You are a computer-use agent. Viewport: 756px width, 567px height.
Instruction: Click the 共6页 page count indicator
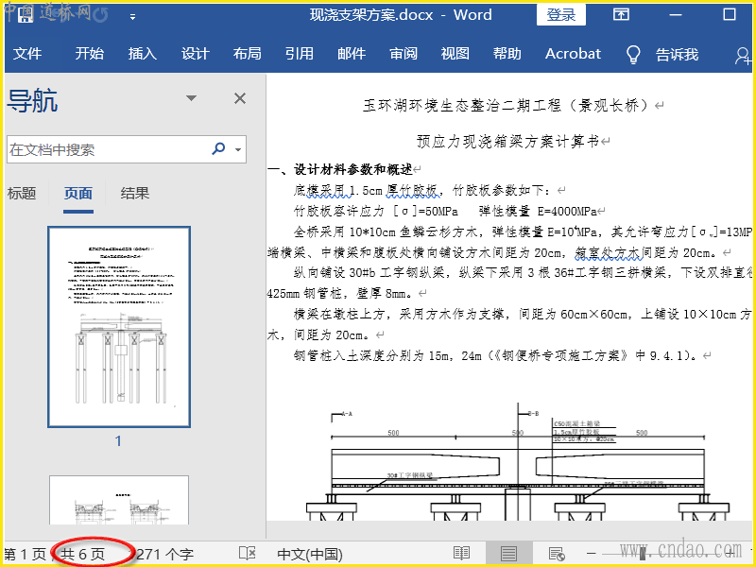coord(83,554)
